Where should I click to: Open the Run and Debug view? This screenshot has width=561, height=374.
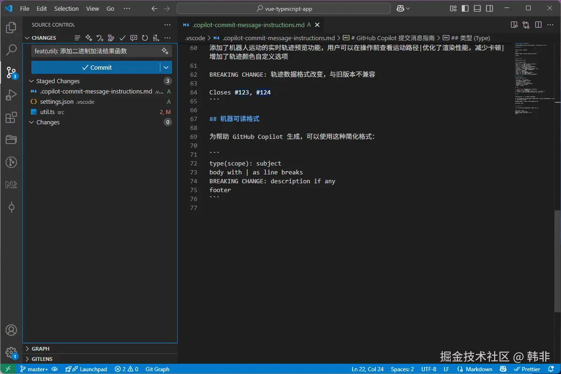[11, 95]
